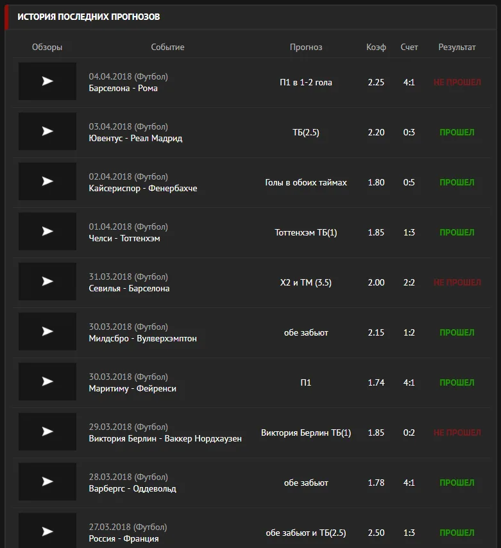Click the Событие column header
501x548 pixels.
tap(167, 47)
